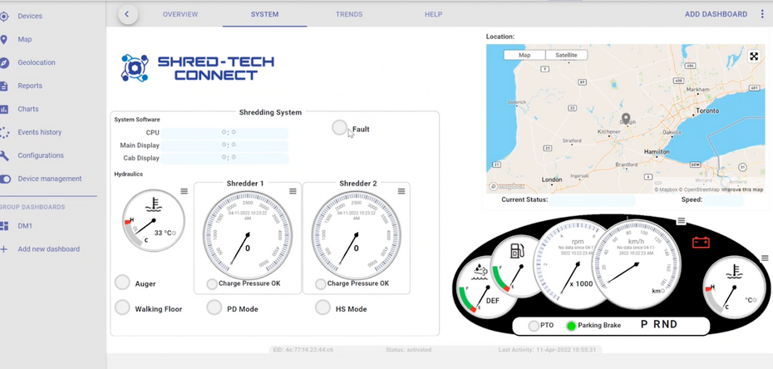The height and width of the screenshot is (369, 773).
Task: Click the Map pin icon in sidebar
Action: click(3, 39)
